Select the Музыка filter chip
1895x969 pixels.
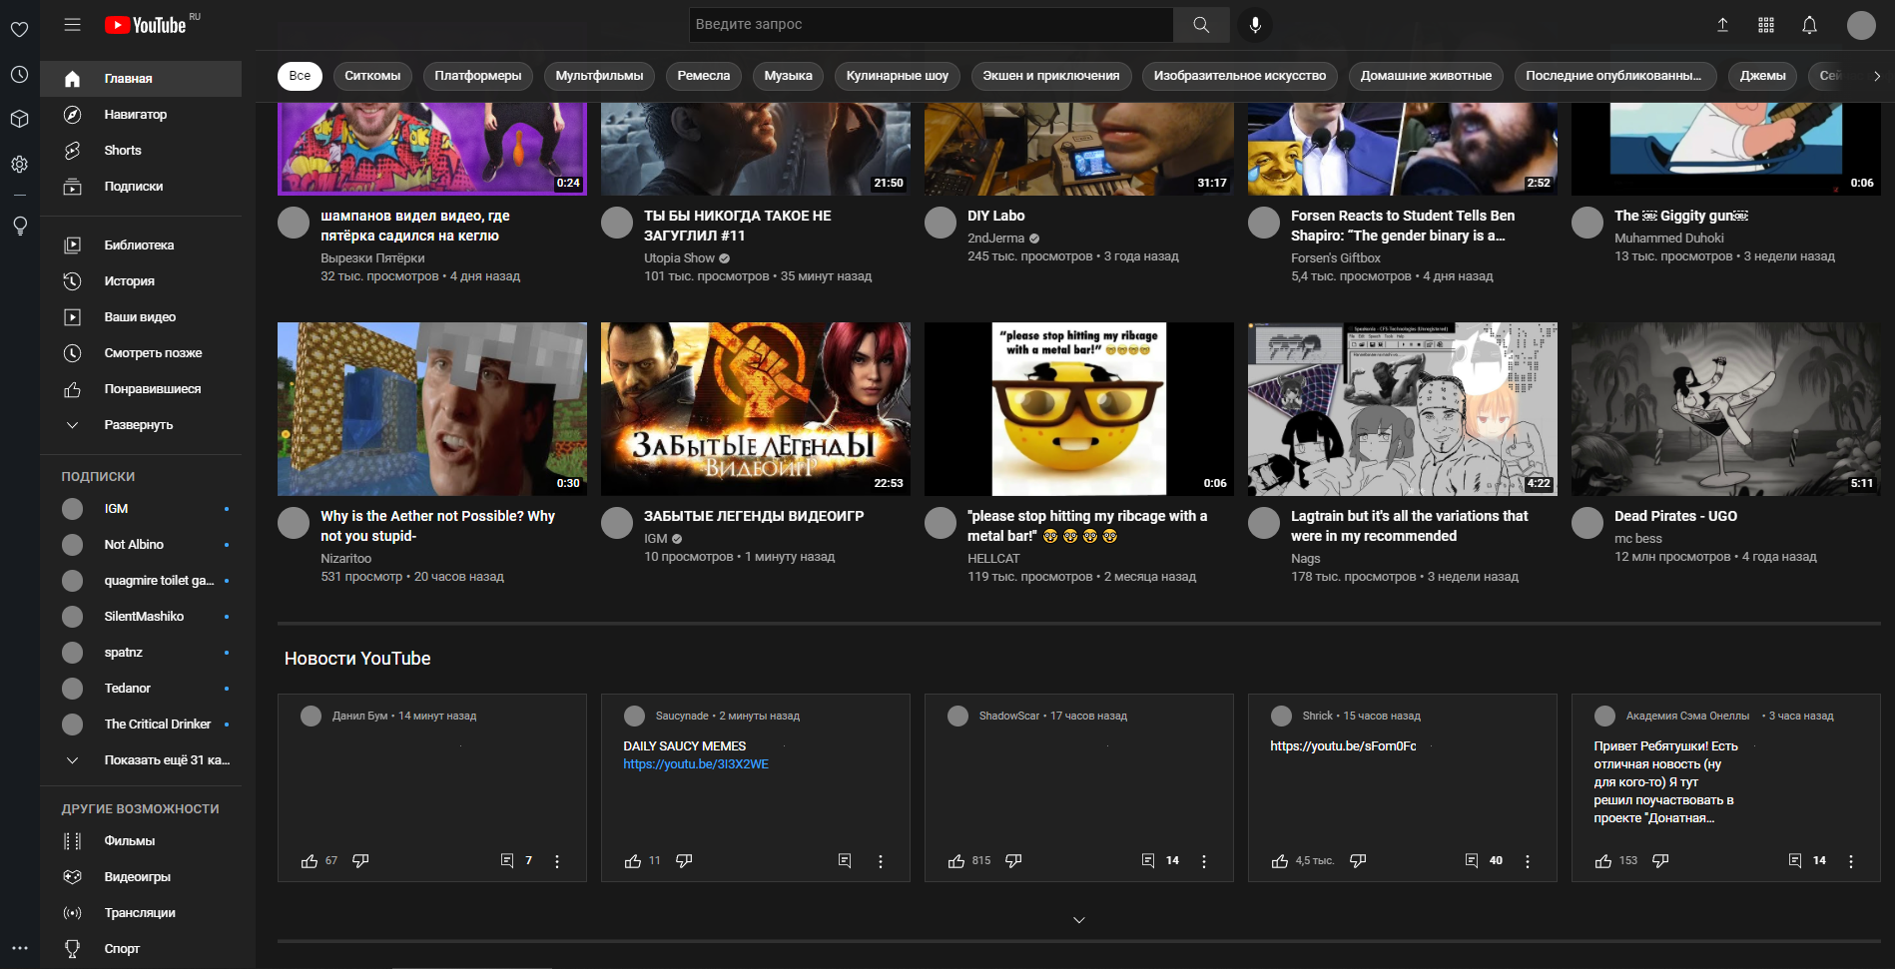788,76
